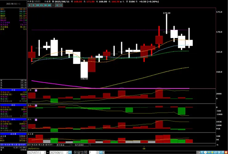Click the scrollbar right arrow near cursor icon
The image size is (228, 154).
(198, 152)
